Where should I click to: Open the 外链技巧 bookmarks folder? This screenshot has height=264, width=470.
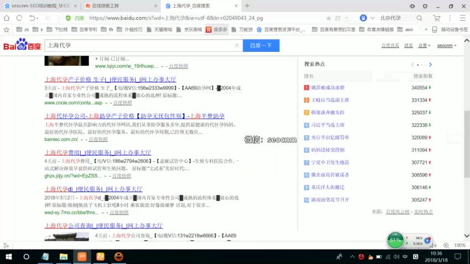[x=130, y=29]
